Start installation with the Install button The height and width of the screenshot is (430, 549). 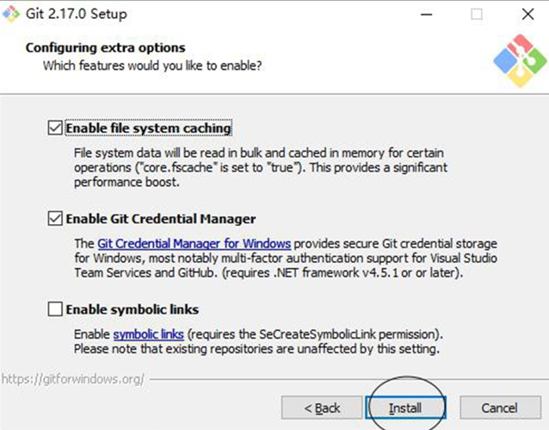(x=405, y=408)
